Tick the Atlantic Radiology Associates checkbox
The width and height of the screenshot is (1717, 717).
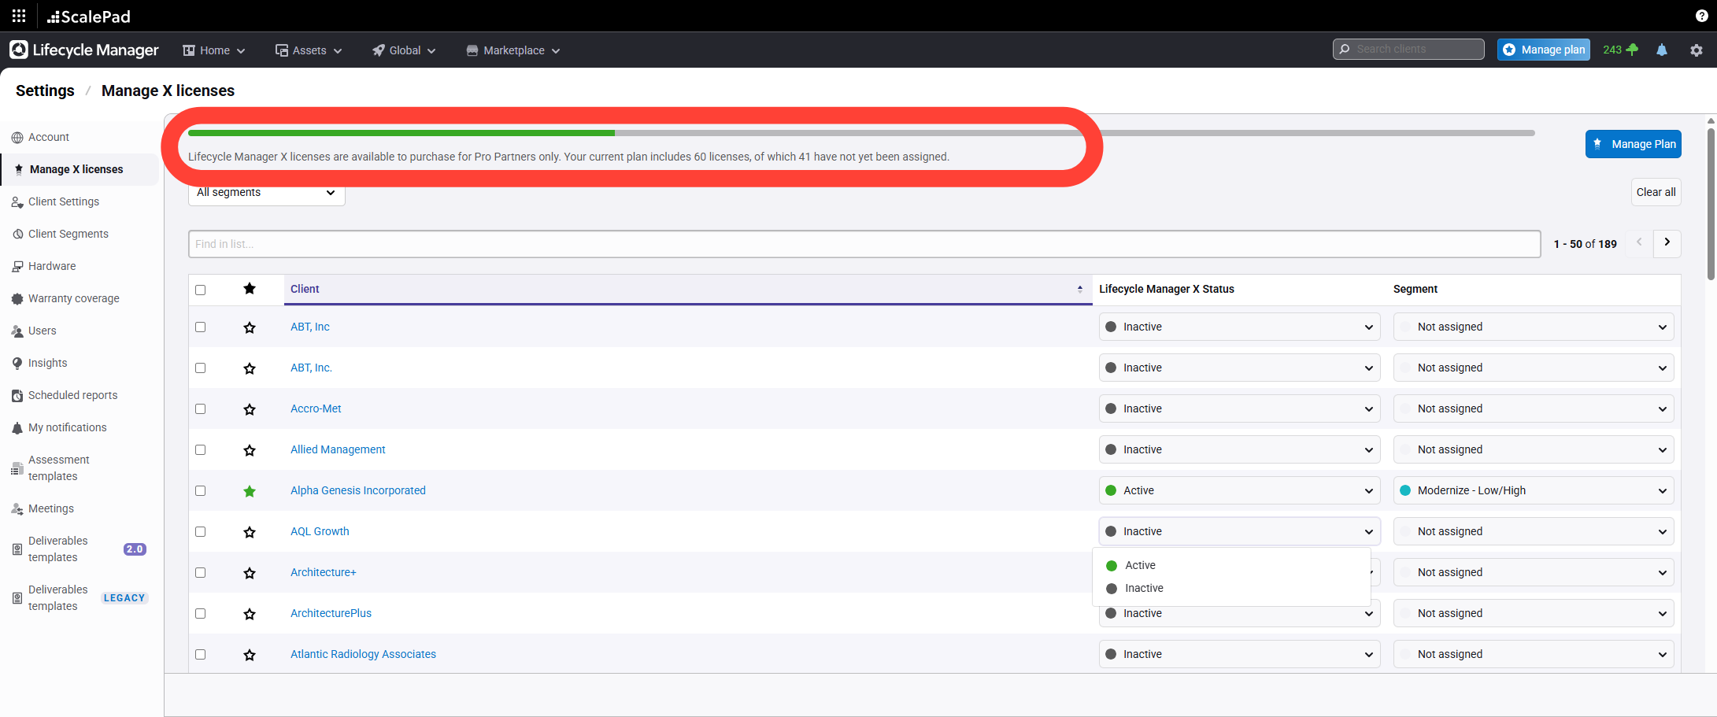tap(201, 655)
